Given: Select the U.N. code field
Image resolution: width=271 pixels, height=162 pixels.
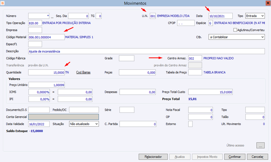Looking at the screenshot, I should (x=153, y=16).
